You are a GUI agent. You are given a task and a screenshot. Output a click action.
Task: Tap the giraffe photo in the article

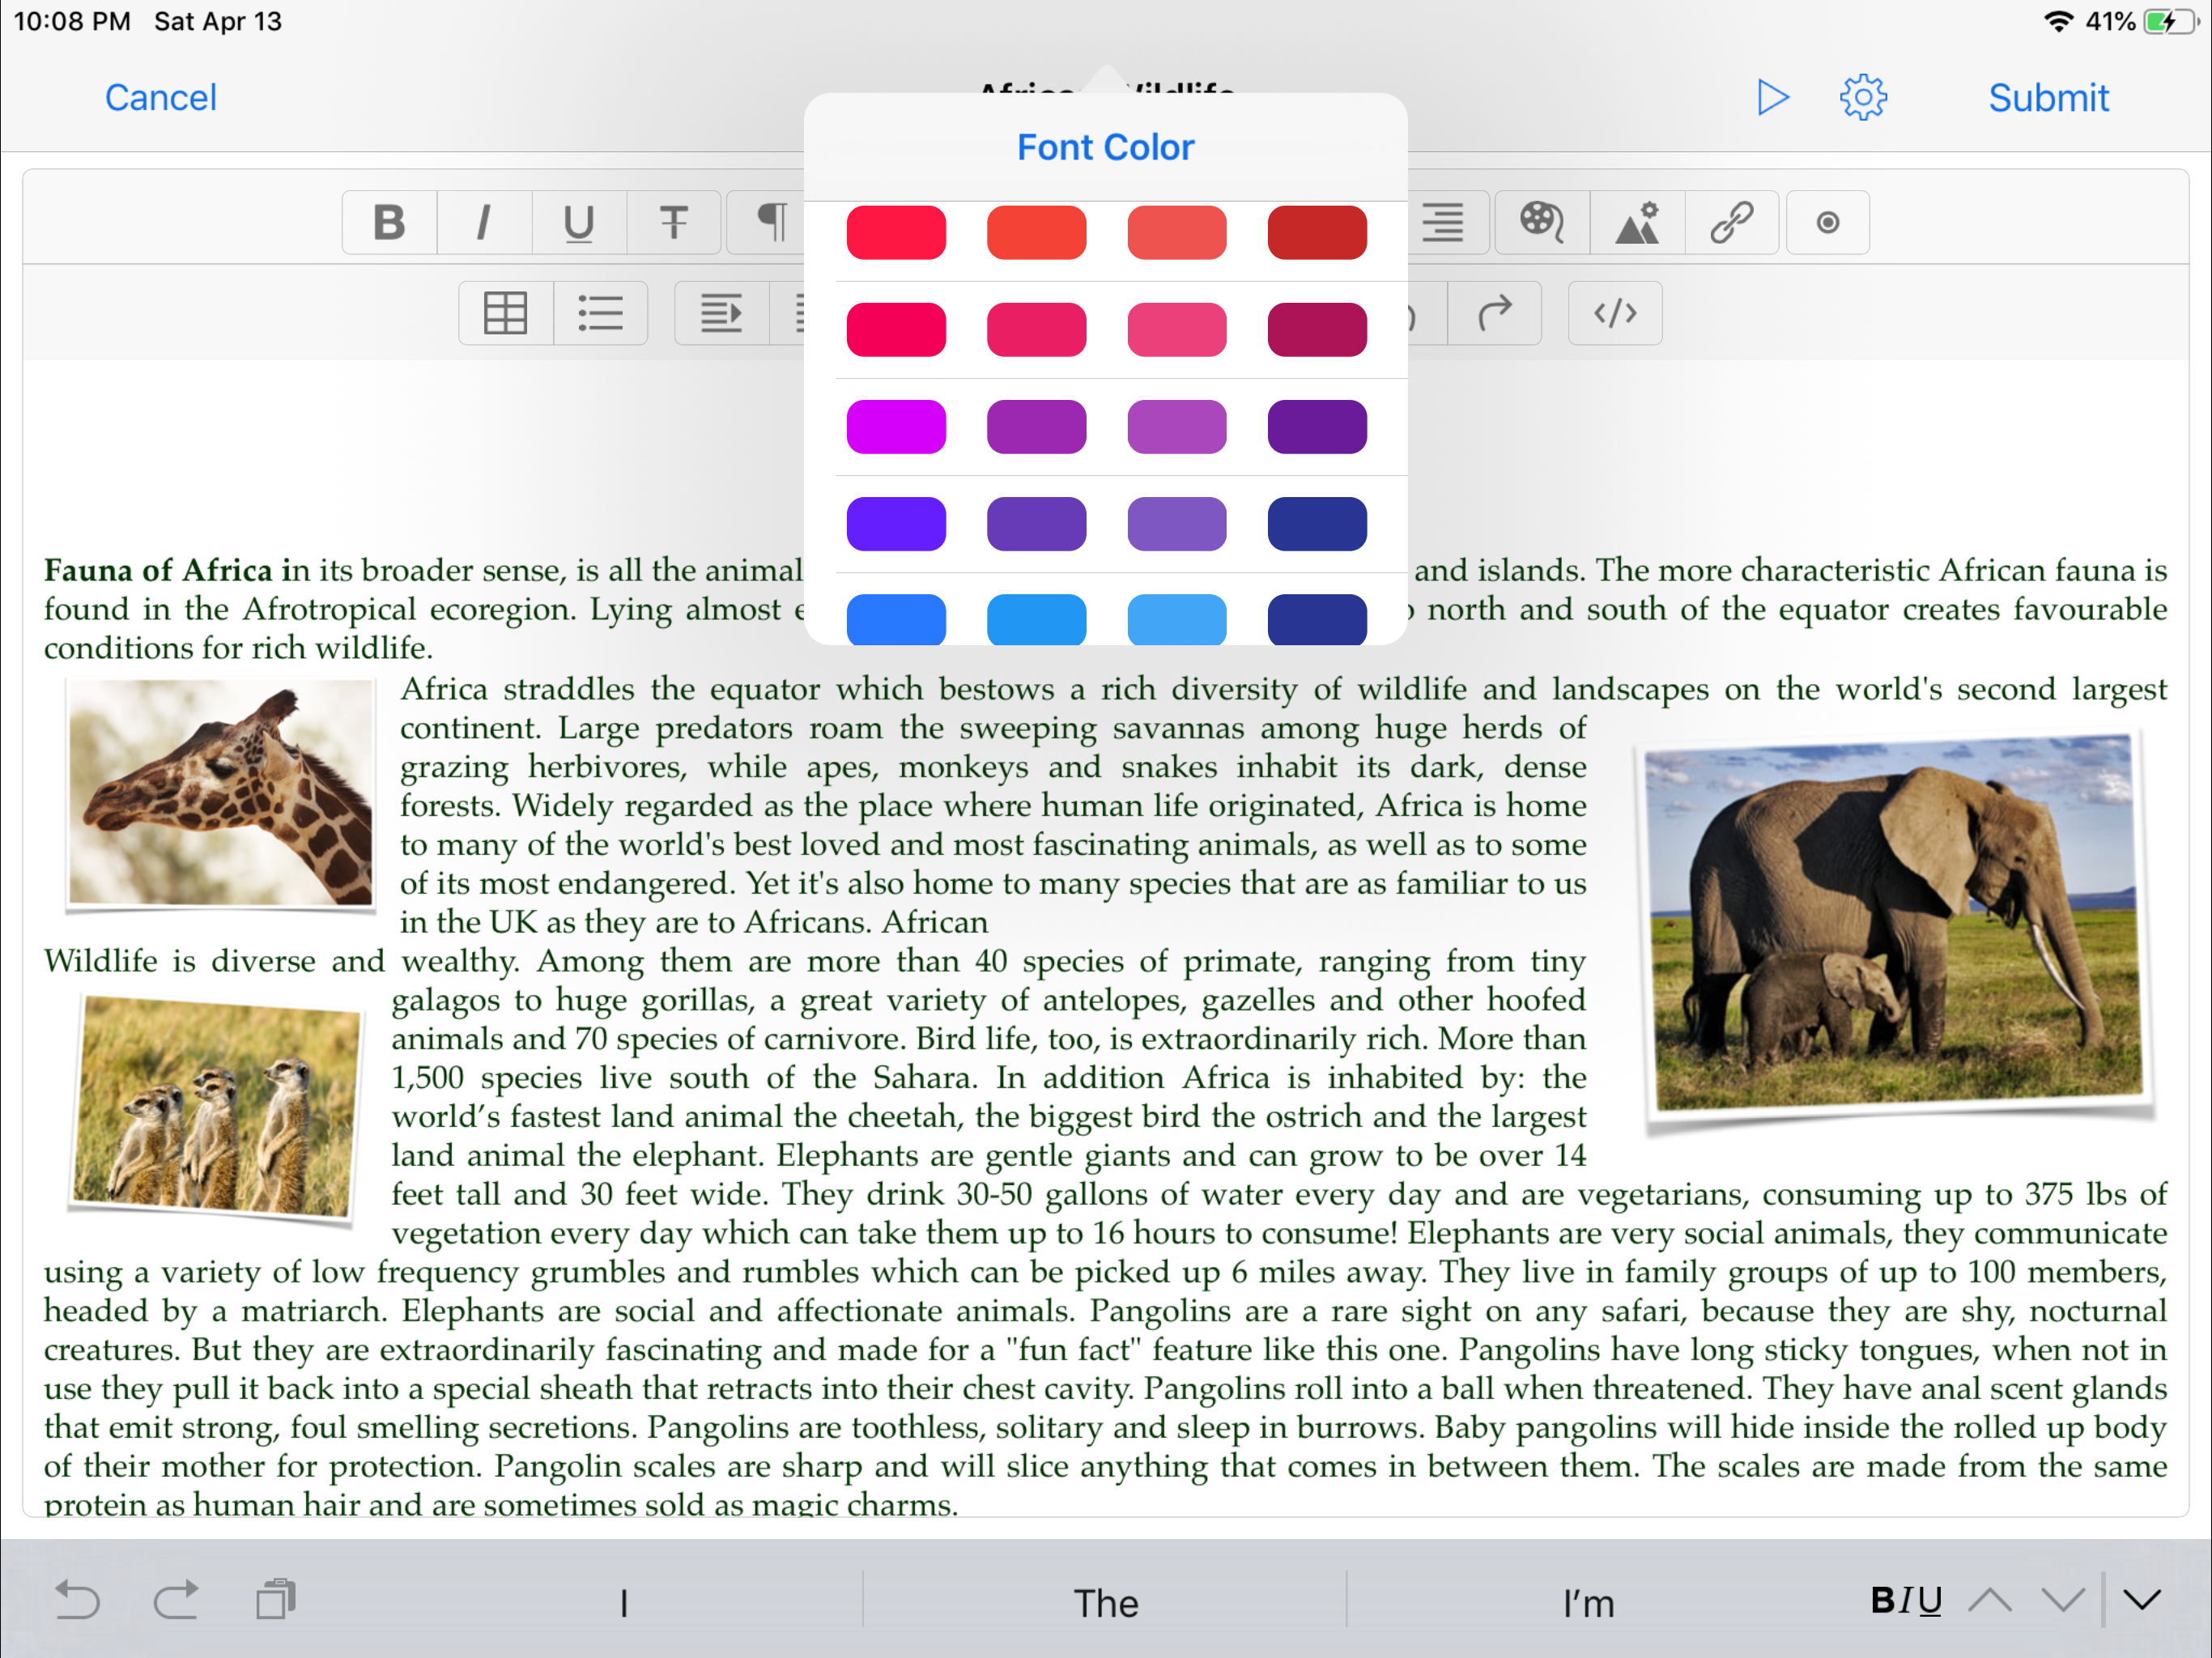[x=220, y=794]
